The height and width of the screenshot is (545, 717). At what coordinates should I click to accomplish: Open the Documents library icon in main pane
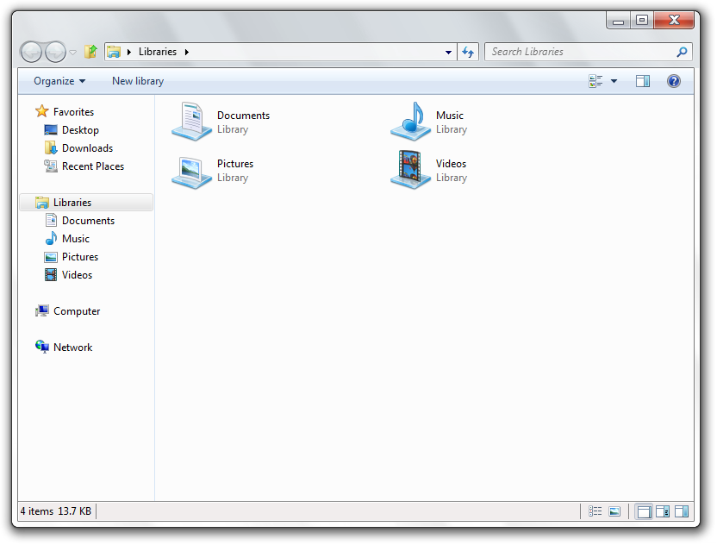tap(191, 121)
